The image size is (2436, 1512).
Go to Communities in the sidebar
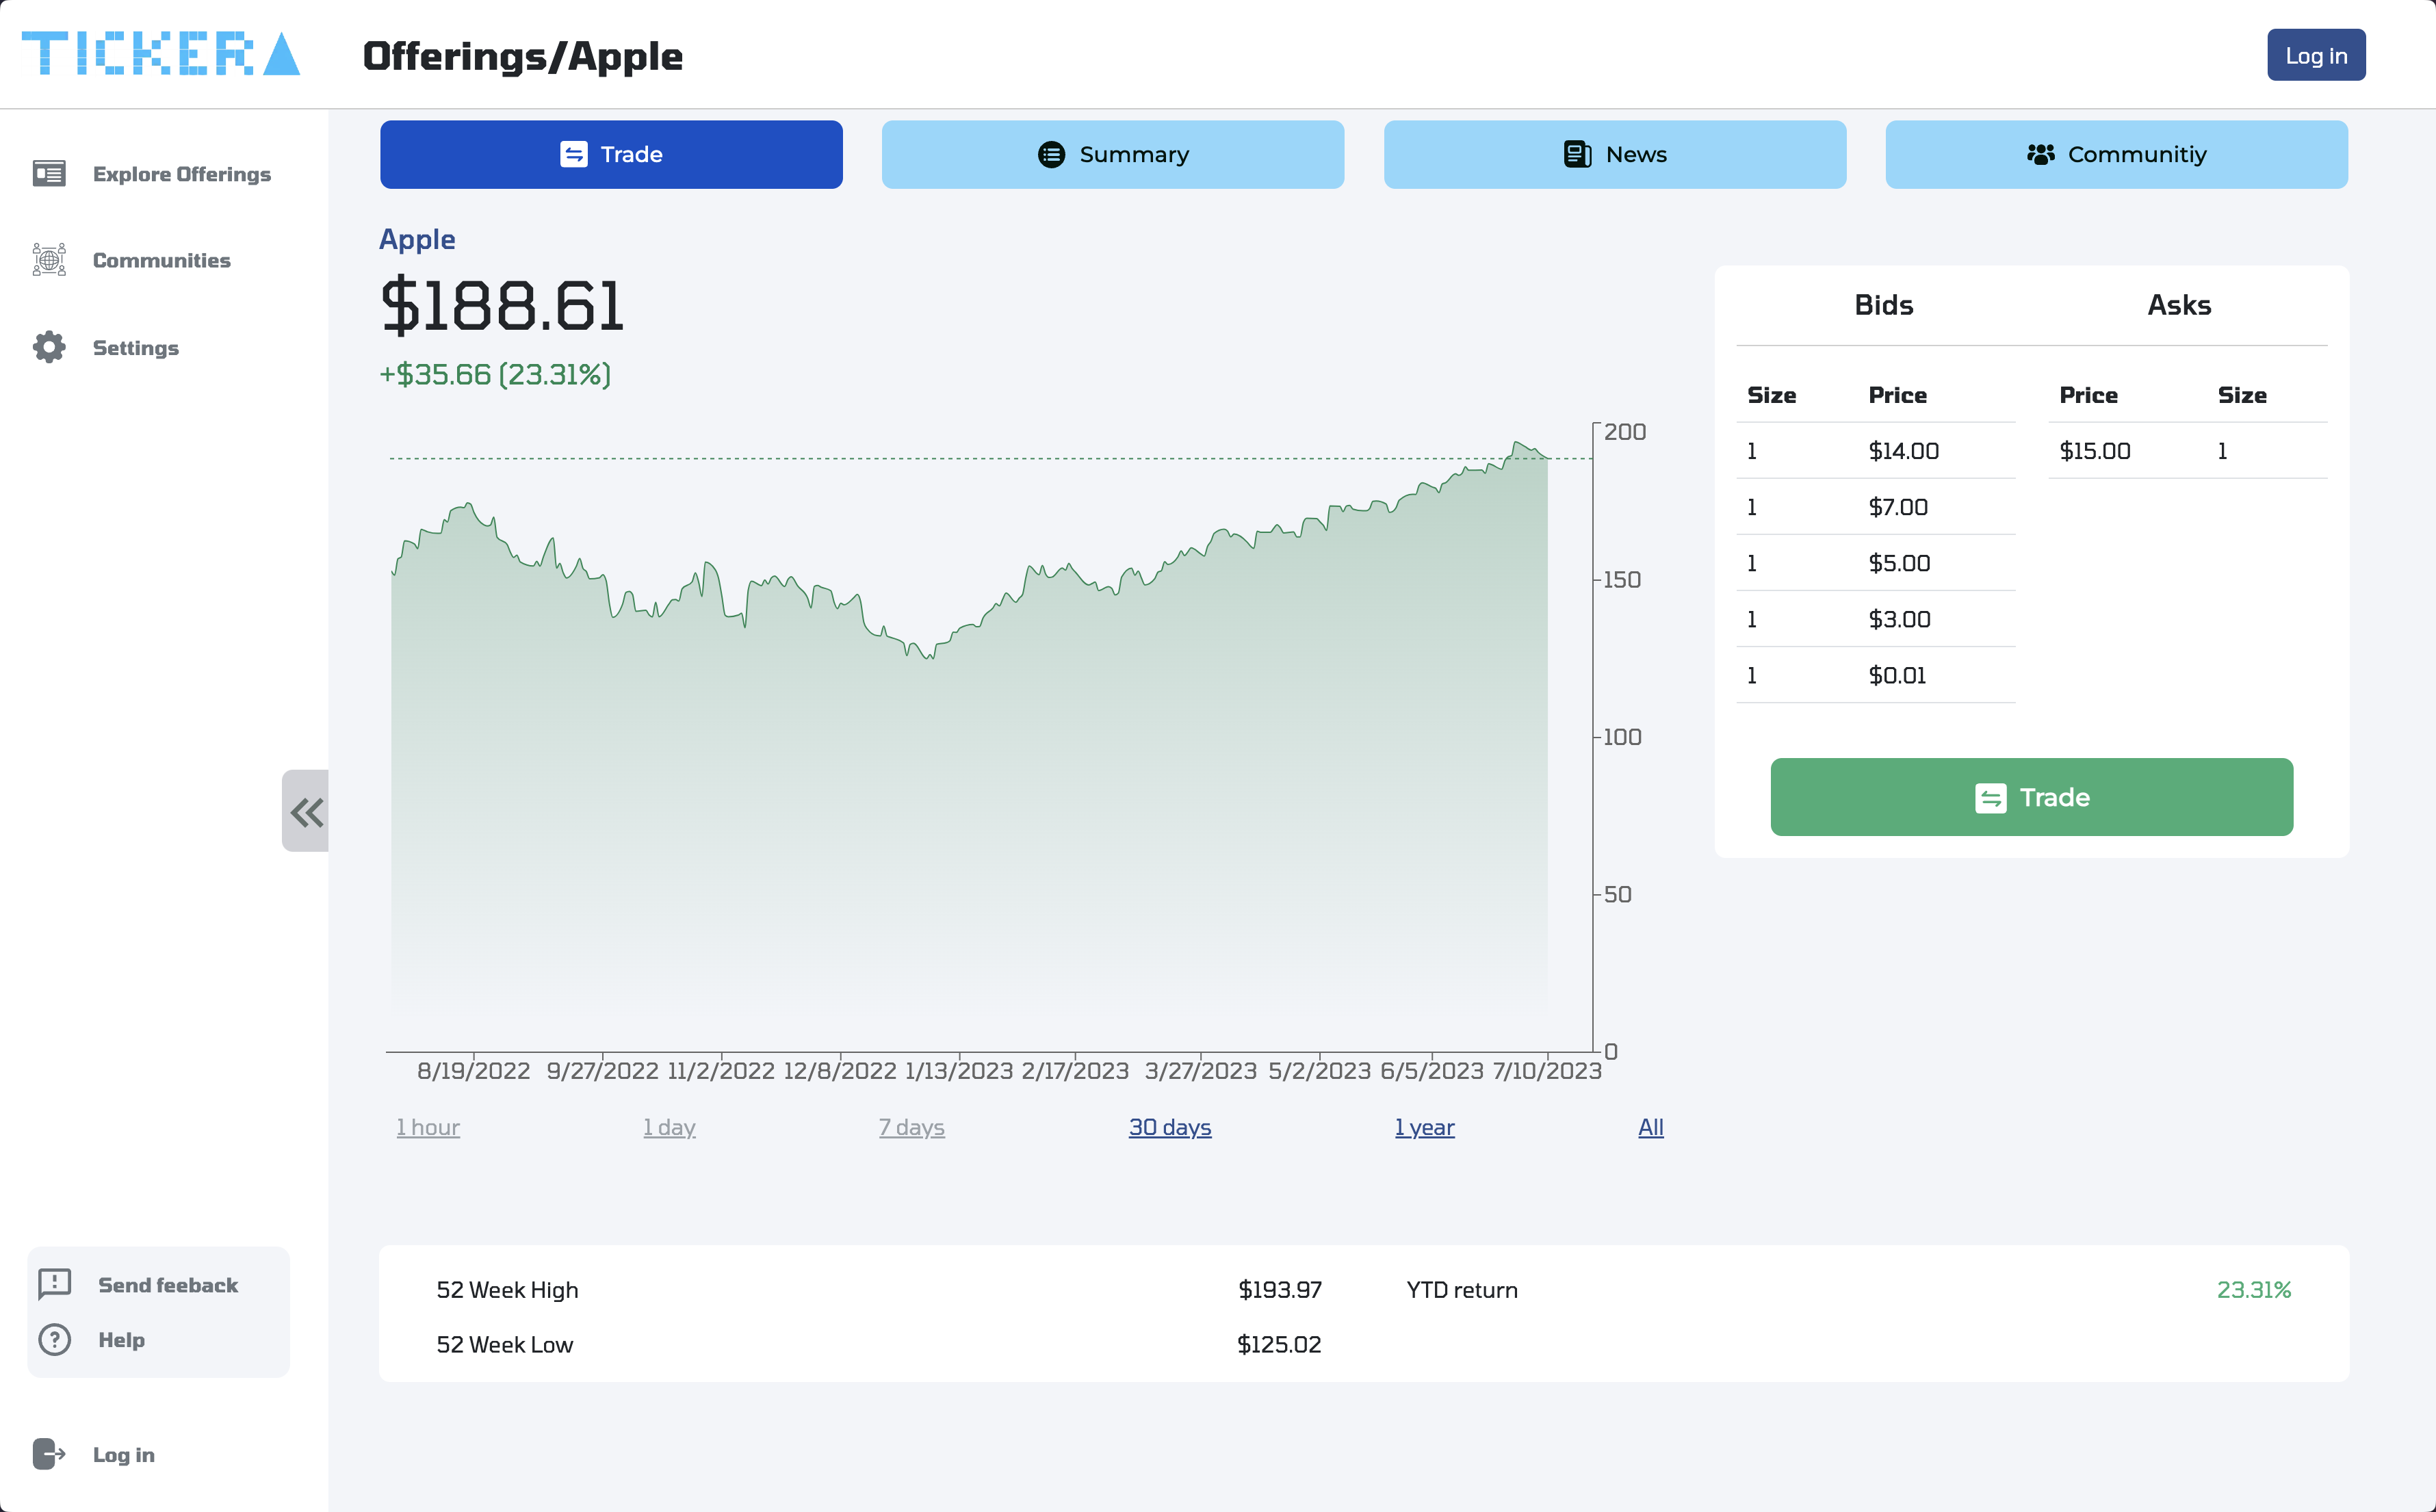tap(161, 260)
